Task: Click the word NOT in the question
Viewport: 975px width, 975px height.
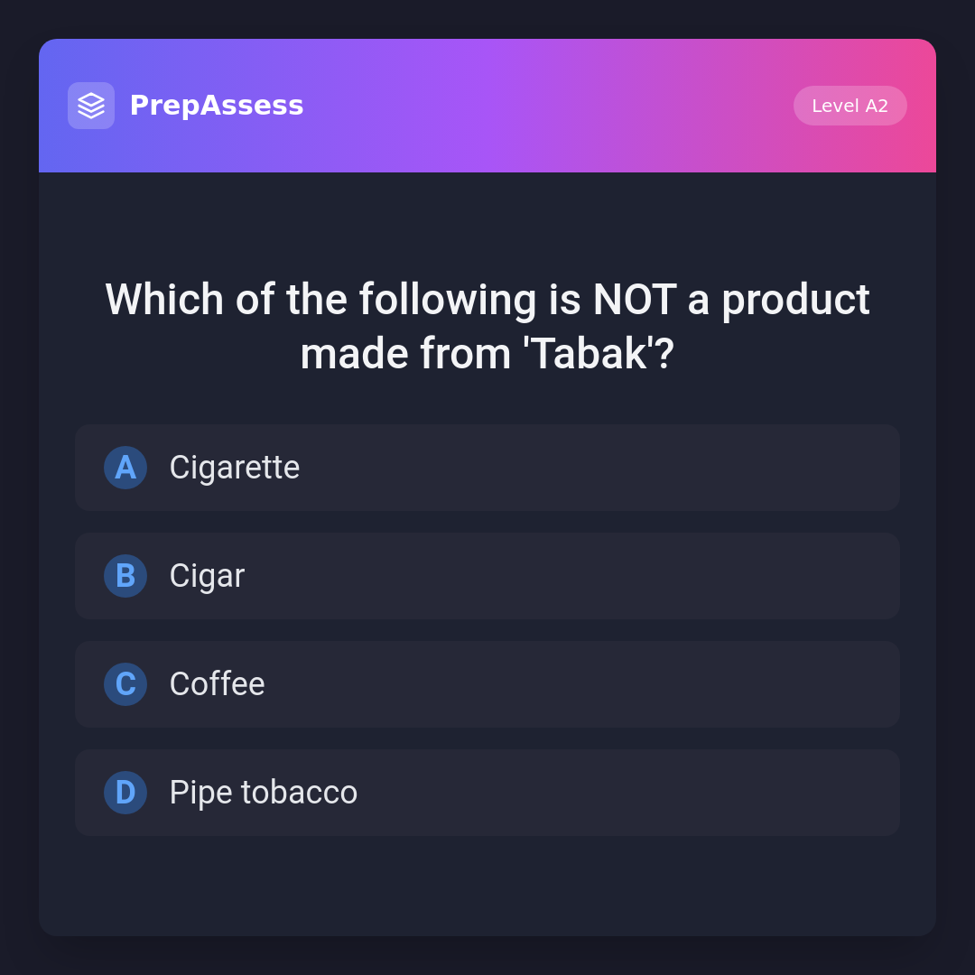Action: [634, 300]
